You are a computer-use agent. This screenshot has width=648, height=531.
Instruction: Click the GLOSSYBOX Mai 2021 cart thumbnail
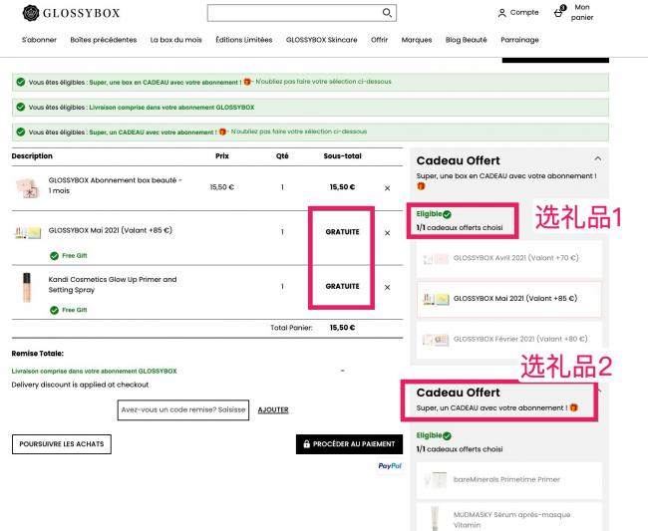pyautogui.click(x=27, y=232)
